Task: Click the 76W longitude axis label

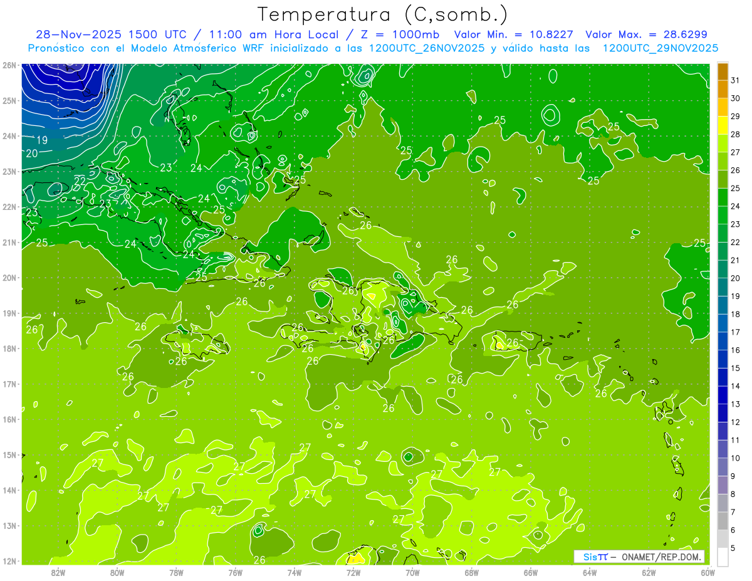Action: pos(236,572)
